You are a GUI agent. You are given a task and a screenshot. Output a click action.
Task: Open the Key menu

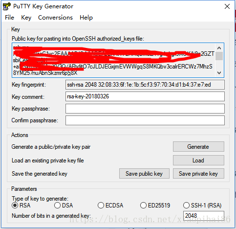(26, 18)
